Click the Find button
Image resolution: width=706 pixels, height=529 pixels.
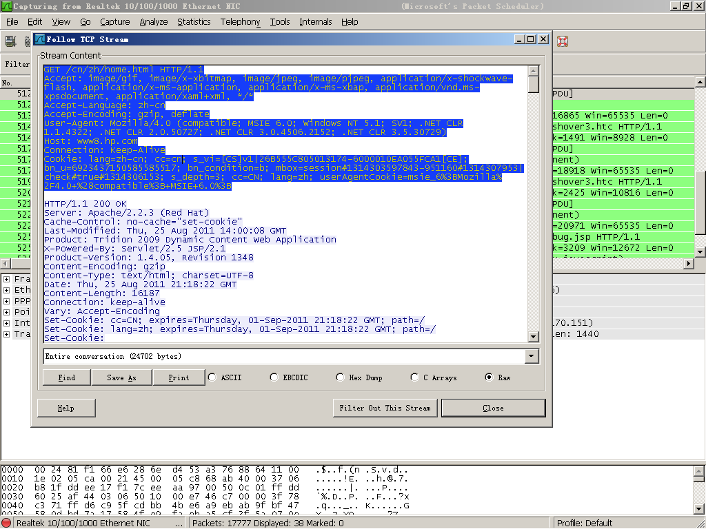[67, 377]
